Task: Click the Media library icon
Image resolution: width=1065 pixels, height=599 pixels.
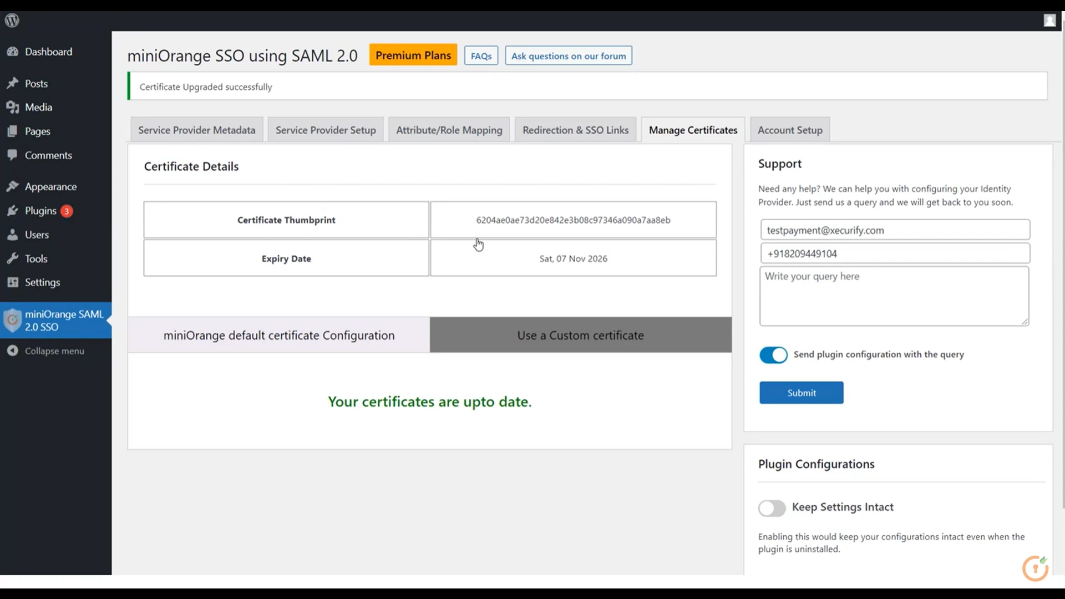Action: (x=12, y=107)
